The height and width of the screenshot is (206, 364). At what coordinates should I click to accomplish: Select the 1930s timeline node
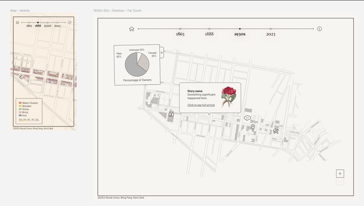point(240,28)
